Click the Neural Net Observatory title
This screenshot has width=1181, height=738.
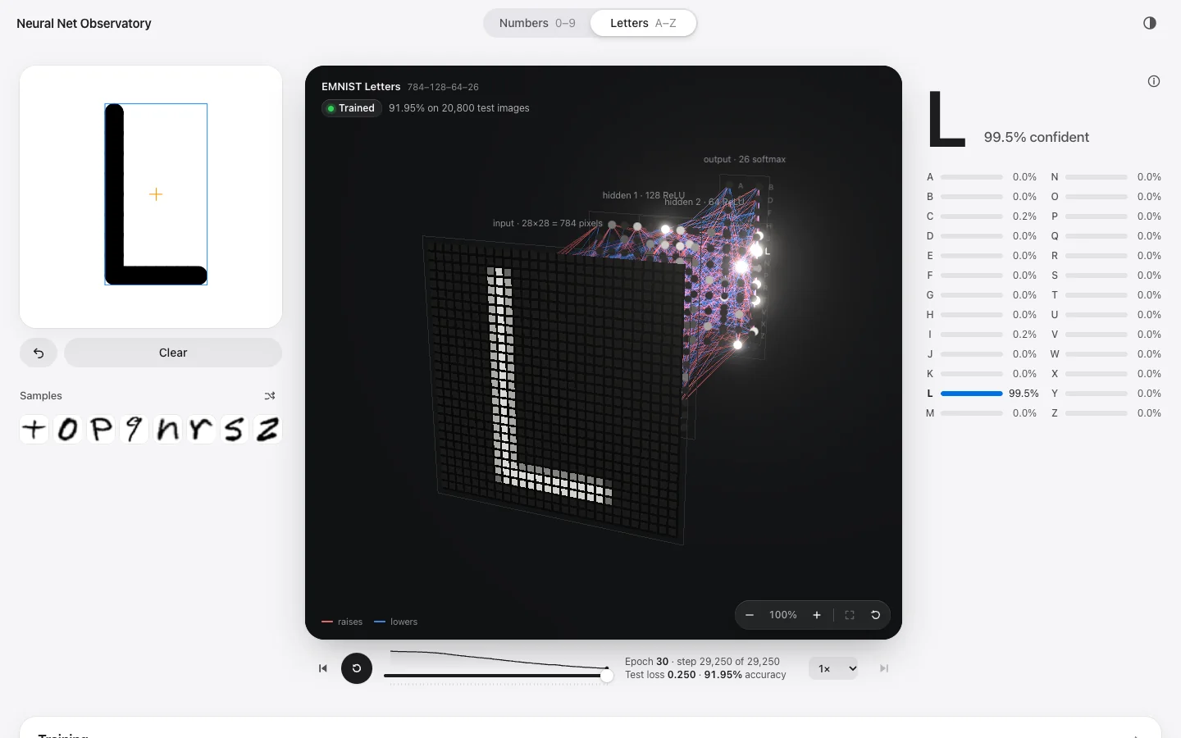tap(84, 24)
